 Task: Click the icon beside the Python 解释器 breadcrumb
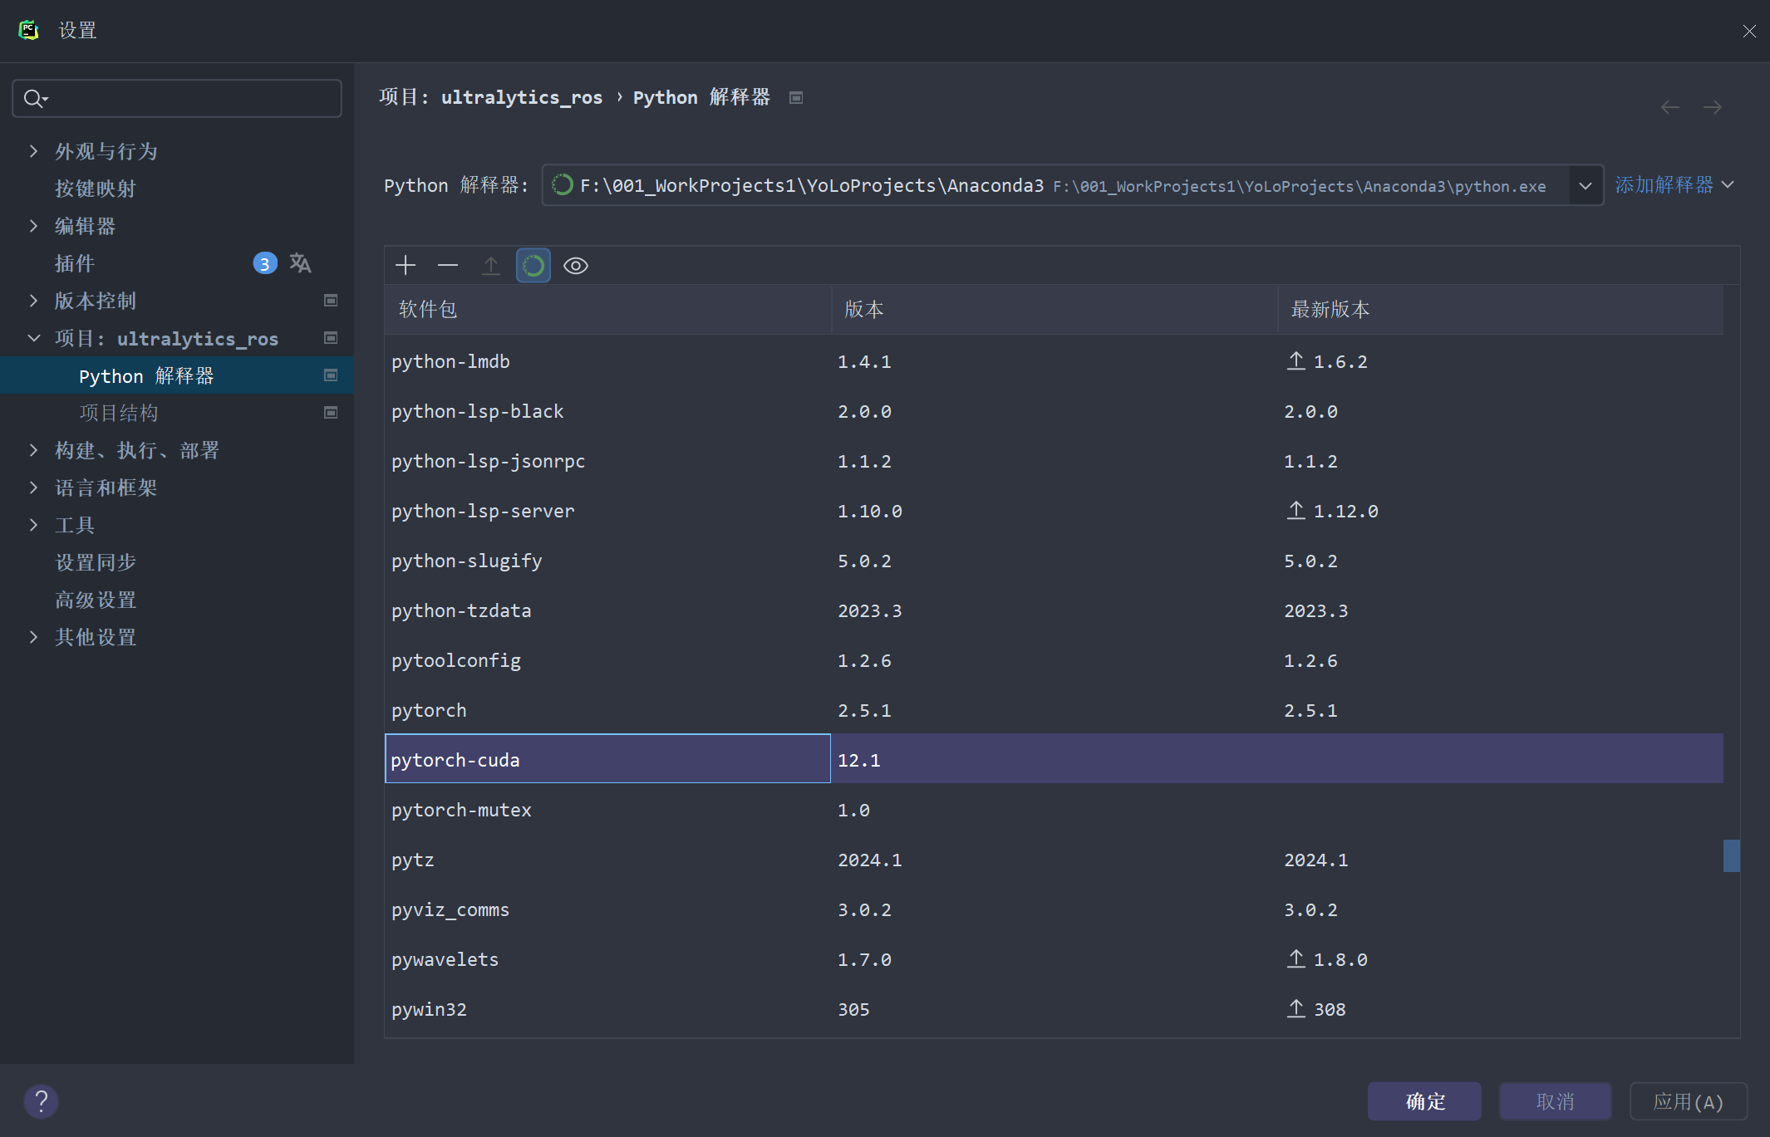point(795,97)
